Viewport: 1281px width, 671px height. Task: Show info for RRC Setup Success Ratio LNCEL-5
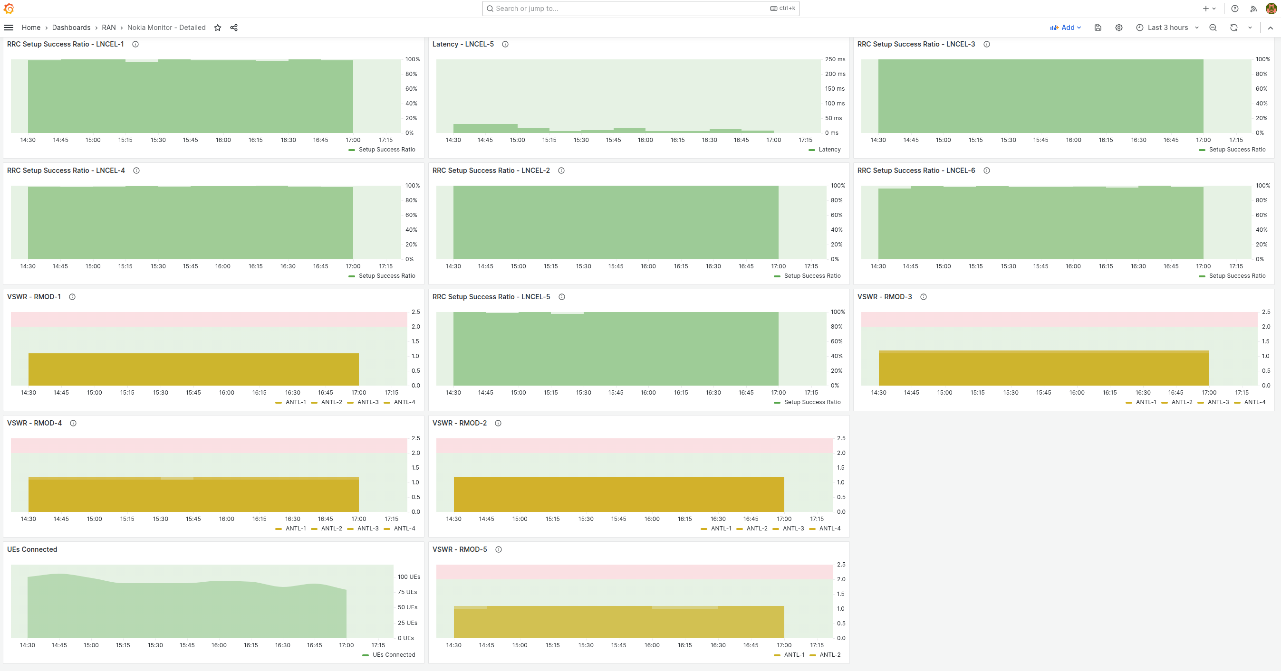click(562, 296)
